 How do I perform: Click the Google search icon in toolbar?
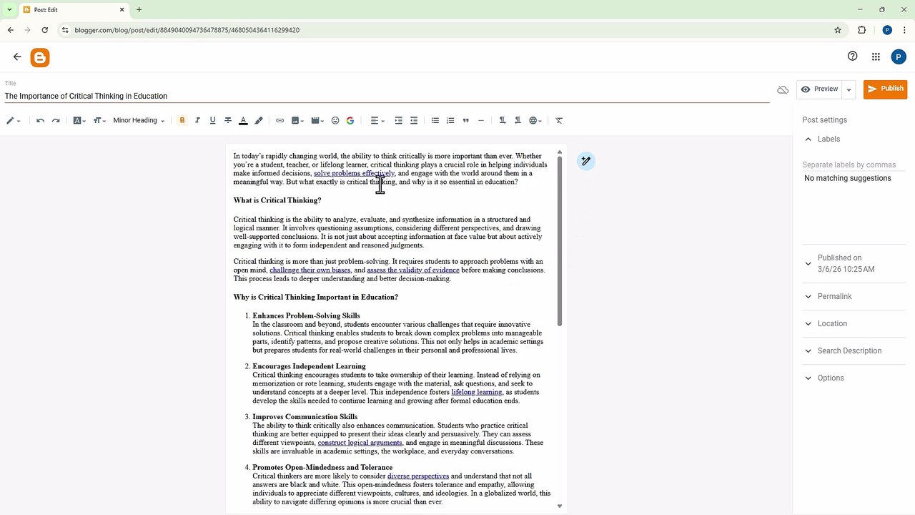[x=350, y=120]
